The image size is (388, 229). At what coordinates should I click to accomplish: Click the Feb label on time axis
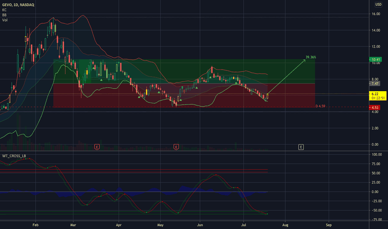point(36,225)
